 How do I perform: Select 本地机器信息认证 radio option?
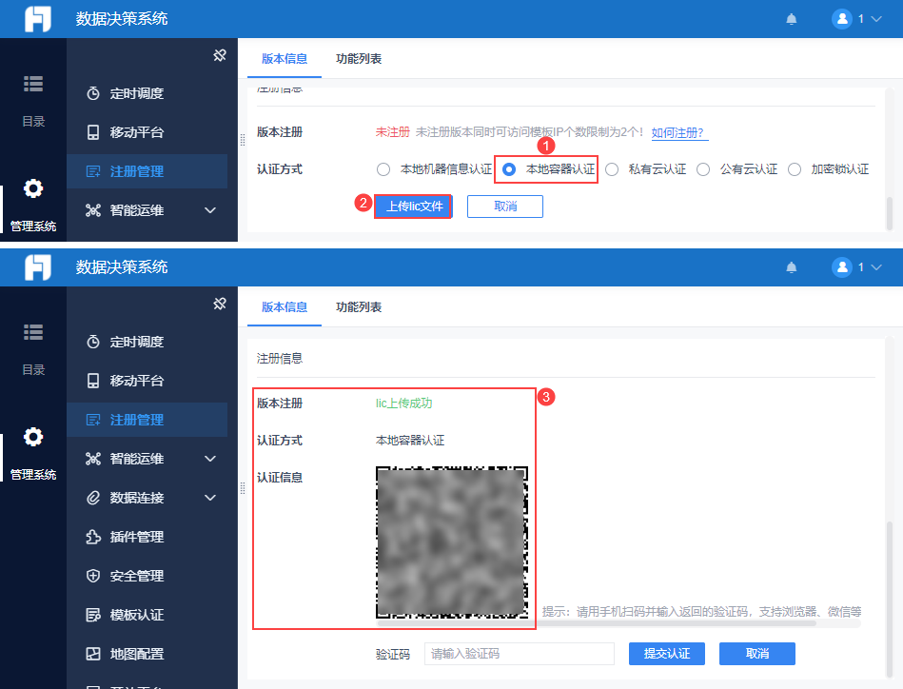point(383,169)
